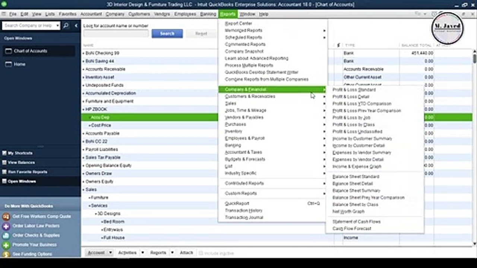The image size is (477, 268).
Task: Click the Balance Total column header
Action: coord(416,45)
